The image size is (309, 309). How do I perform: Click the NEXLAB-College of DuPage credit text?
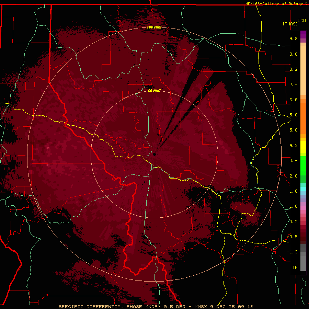point(275,4)
